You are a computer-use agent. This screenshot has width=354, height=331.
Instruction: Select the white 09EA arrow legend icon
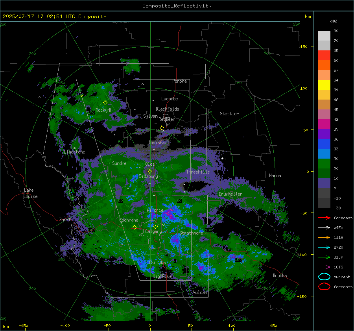(324, 227)
